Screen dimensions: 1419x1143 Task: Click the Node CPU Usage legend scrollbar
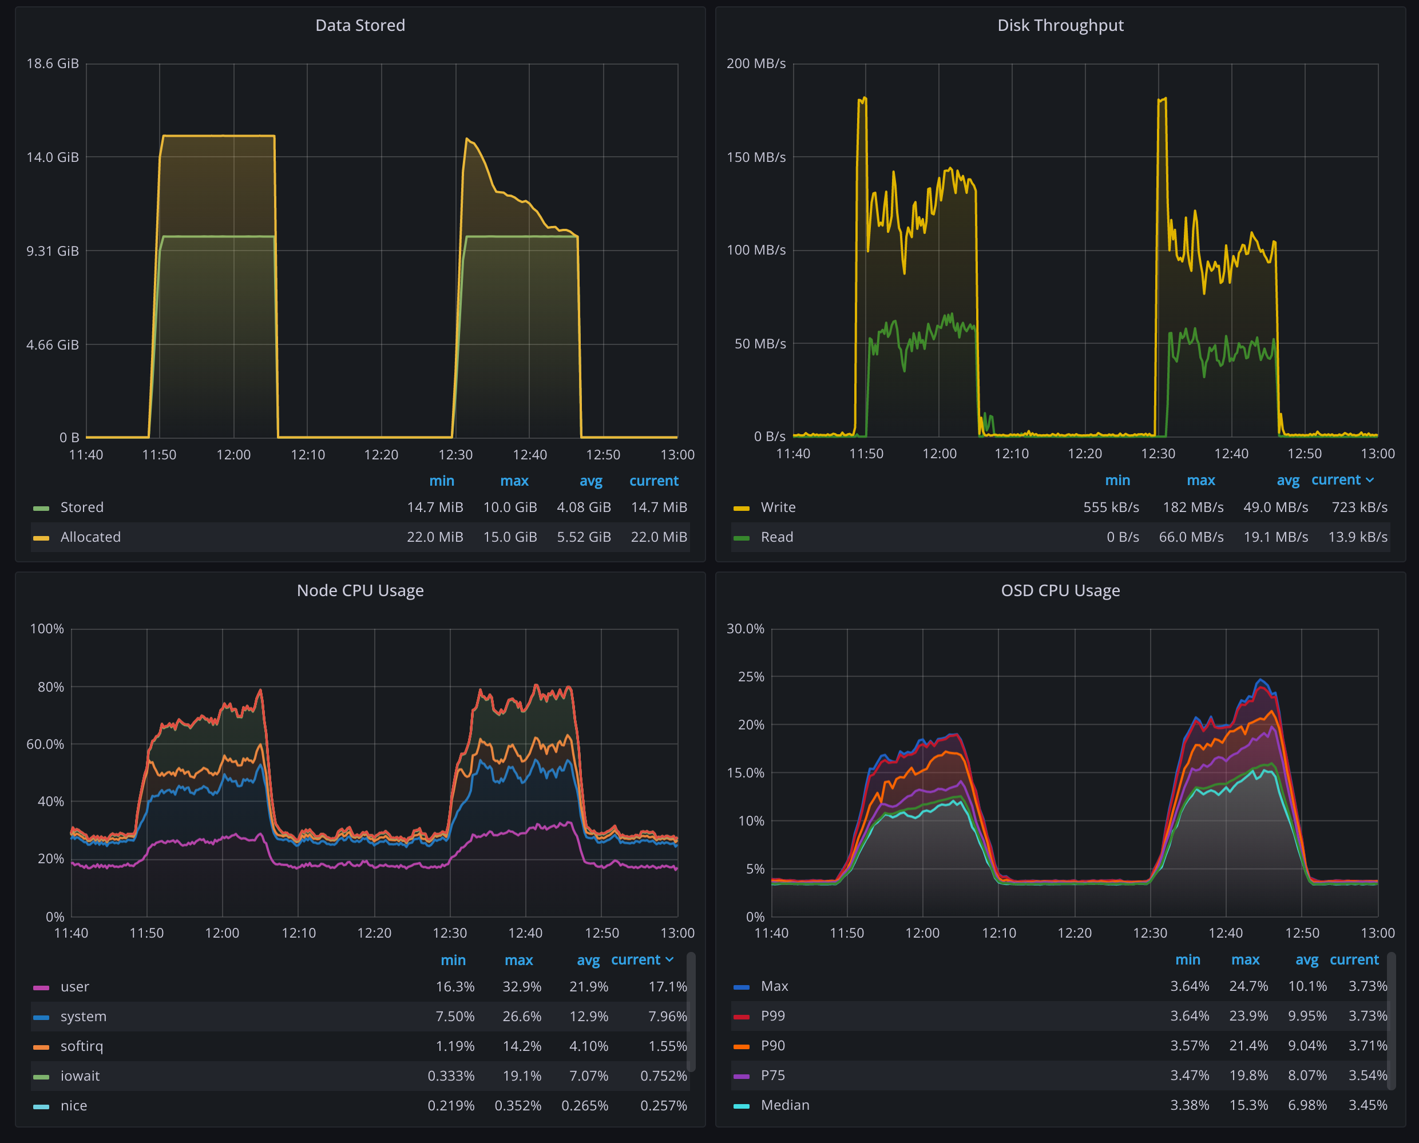pos(691,1011)
